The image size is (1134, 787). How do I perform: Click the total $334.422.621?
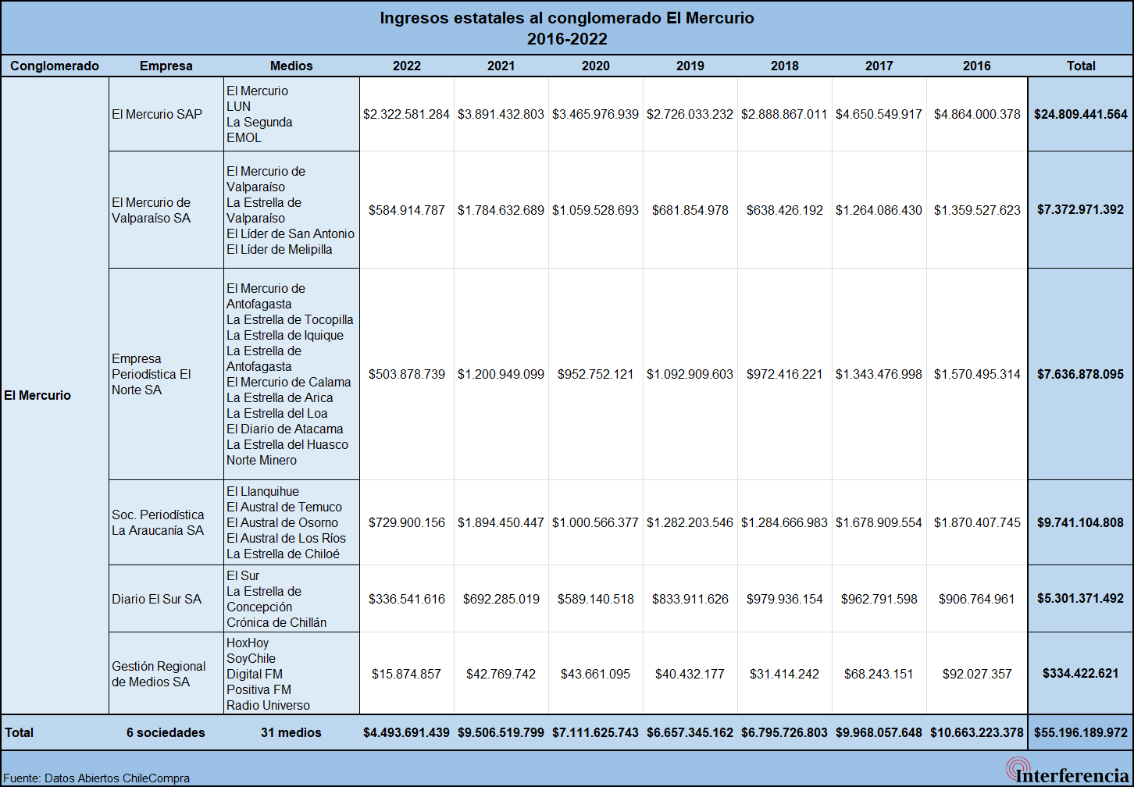tap(1081, 674)
